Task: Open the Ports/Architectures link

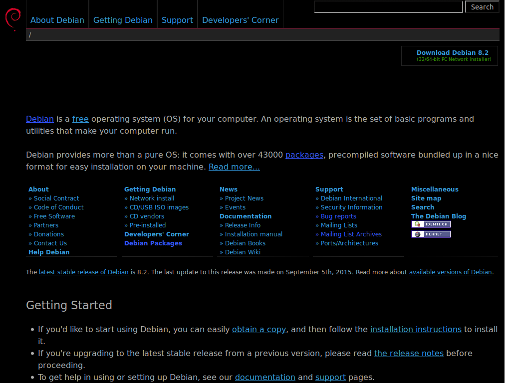Action: tap(349, 243)
